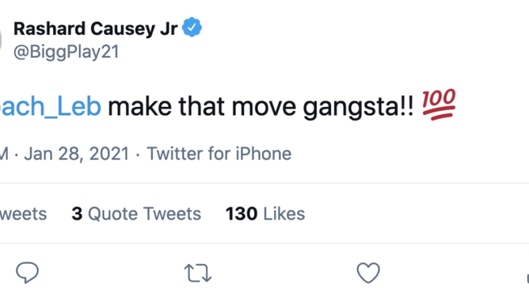Open the share icon at the right edge
Viewport: 529px width, 298px height.
click(527, 278)
